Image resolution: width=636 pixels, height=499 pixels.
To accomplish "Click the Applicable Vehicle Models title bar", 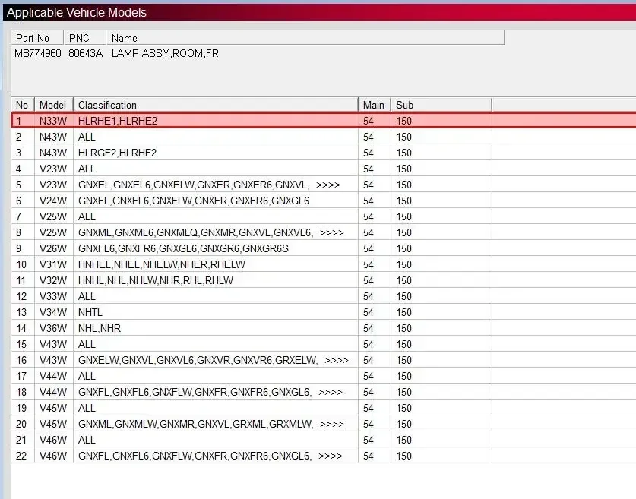I will 319,12.
